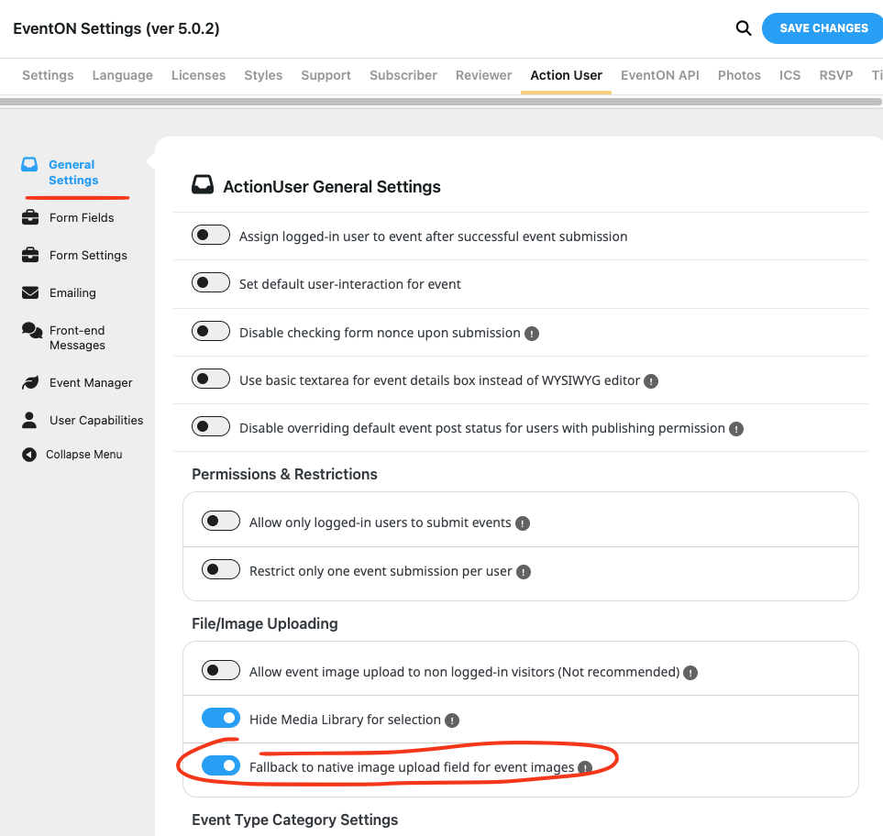This screenshot has width=883, height=836.
Task: Click the Form Fields briefcase icon
Action: pyautogui.click(x=31, y=217)
